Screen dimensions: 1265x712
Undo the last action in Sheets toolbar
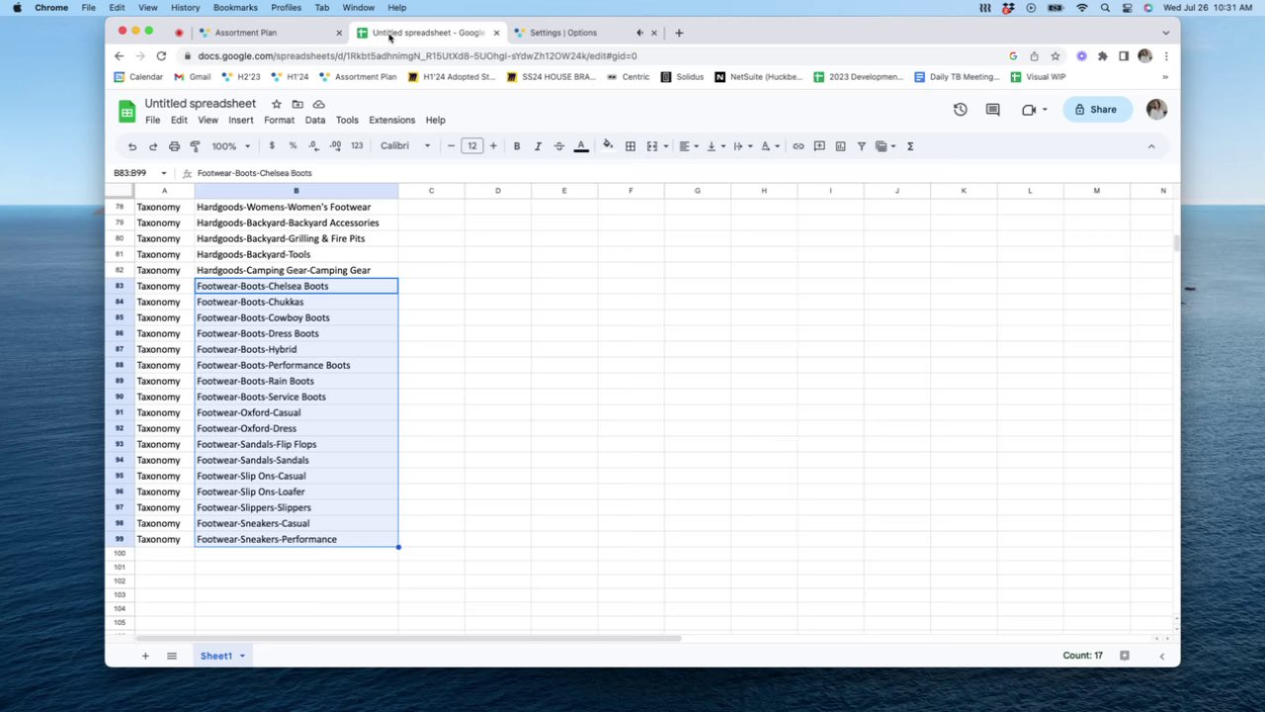point(131,146)
